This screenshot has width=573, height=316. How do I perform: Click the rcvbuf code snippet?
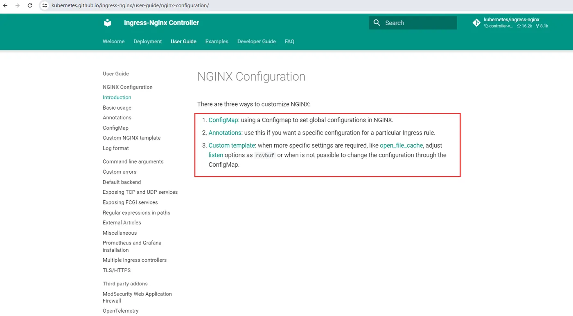click(265, 155)
